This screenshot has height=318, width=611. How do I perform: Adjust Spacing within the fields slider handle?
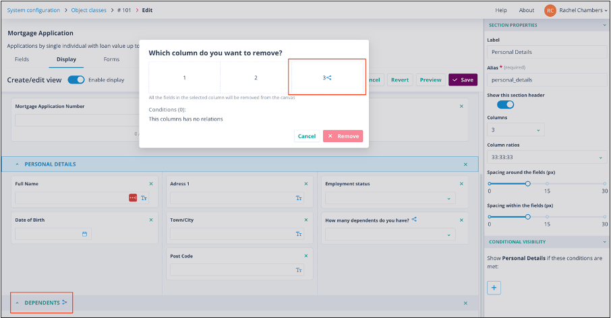pos(527,217)
